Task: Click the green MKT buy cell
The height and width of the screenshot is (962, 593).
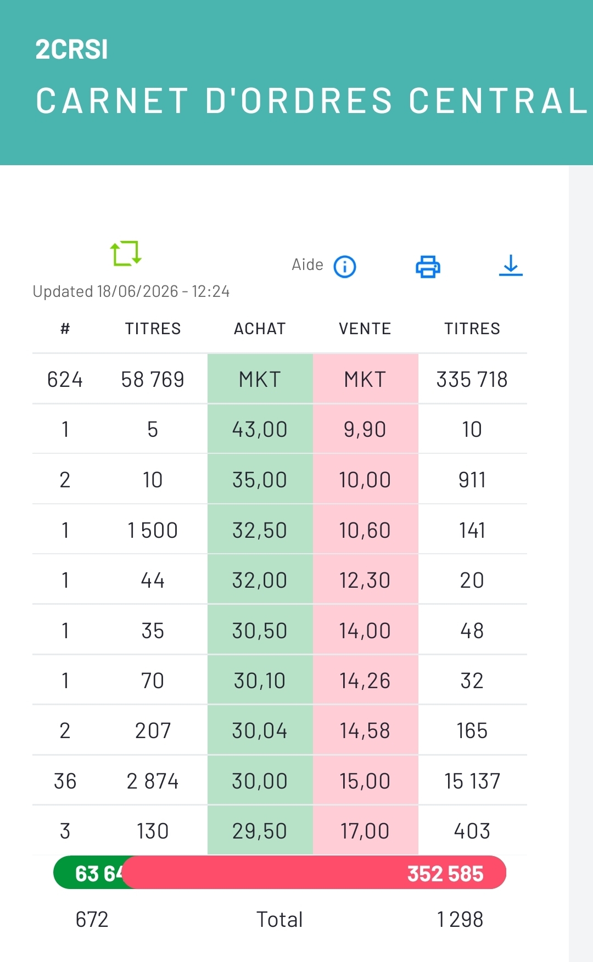Action: [260, 379]
